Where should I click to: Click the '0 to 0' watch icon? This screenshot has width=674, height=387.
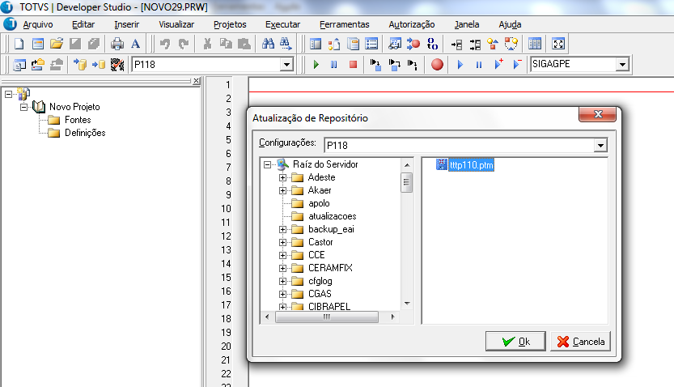click(x=432, y=44)
